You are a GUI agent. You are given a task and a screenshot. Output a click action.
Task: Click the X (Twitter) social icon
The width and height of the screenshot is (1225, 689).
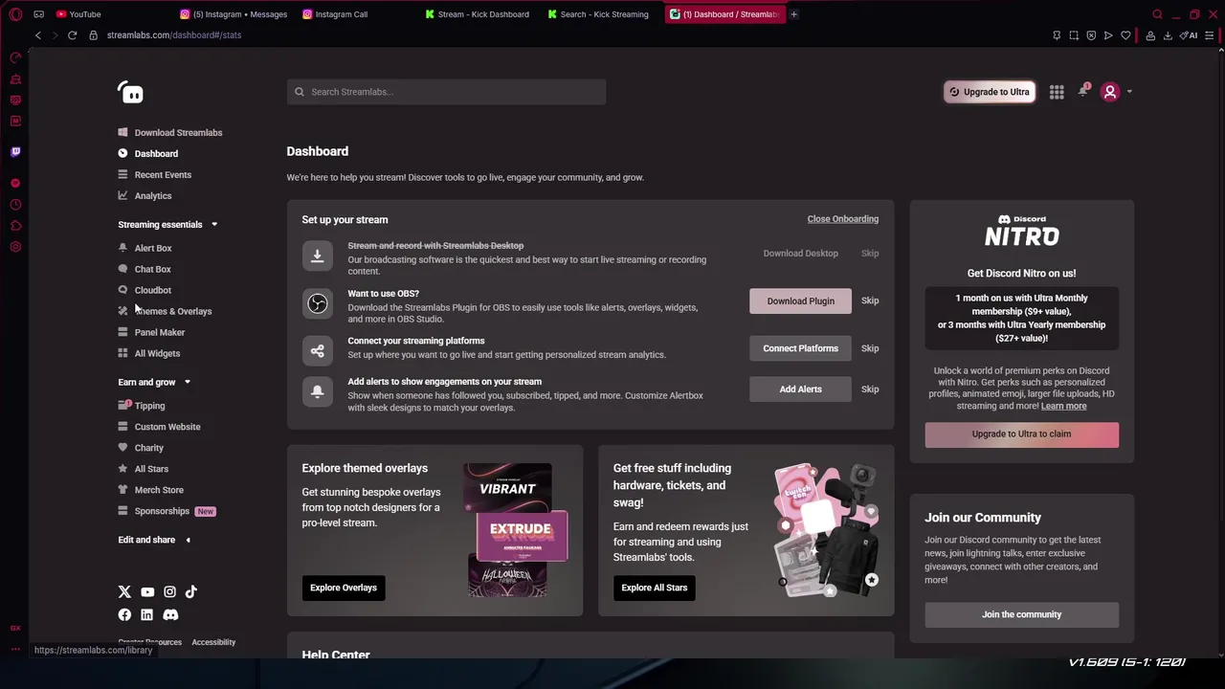[124, 592]
